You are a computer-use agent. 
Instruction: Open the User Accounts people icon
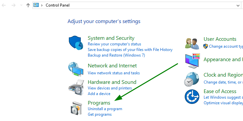pos(192,44)
